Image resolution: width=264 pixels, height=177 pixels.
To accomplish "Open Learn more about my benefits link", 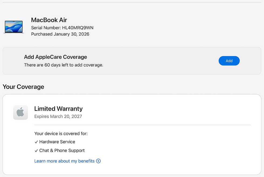I will (64, 161).
